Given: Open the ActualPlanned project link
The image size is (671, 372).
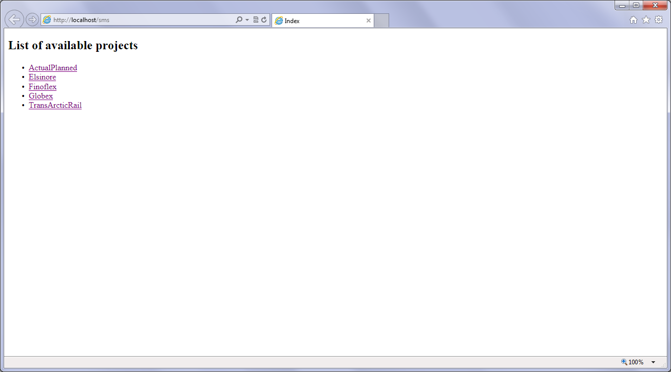Looking at the screenshot, I should (53, 68).
